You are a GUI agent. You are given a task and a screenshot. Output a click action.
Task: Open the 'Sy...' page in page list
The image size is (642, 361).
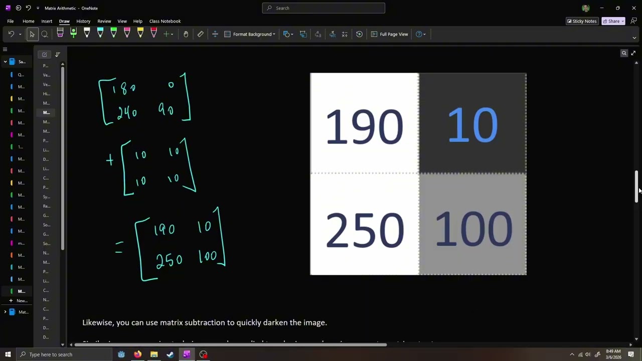pyautogui.click(x=46, y=197)
